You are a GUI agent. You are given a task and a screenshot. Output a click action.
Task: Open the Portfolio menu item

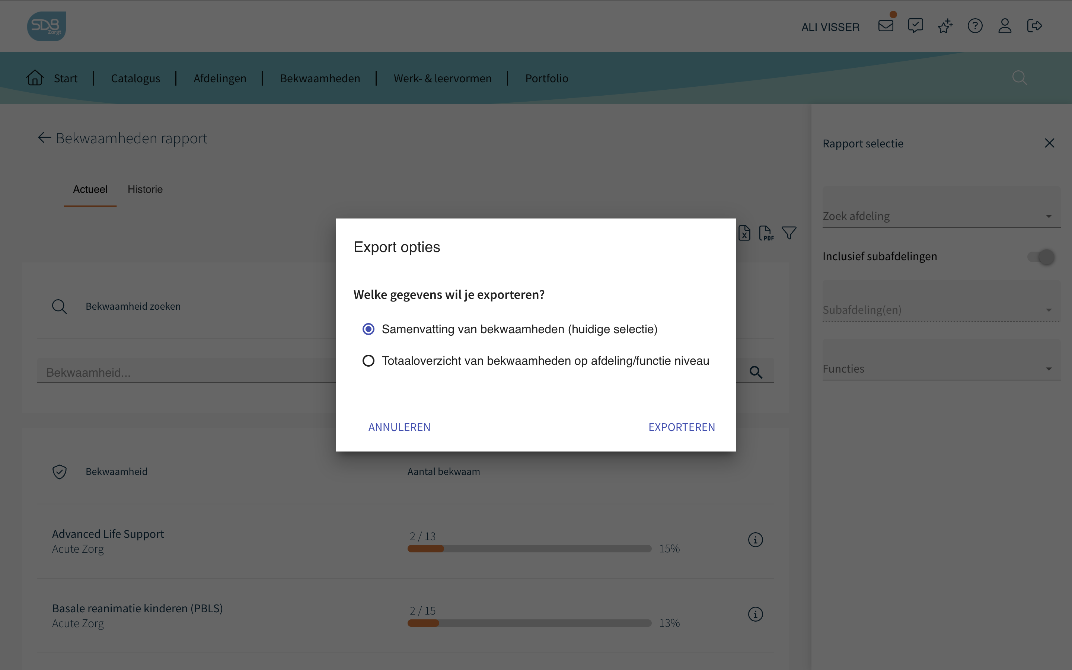coord(547,79)
